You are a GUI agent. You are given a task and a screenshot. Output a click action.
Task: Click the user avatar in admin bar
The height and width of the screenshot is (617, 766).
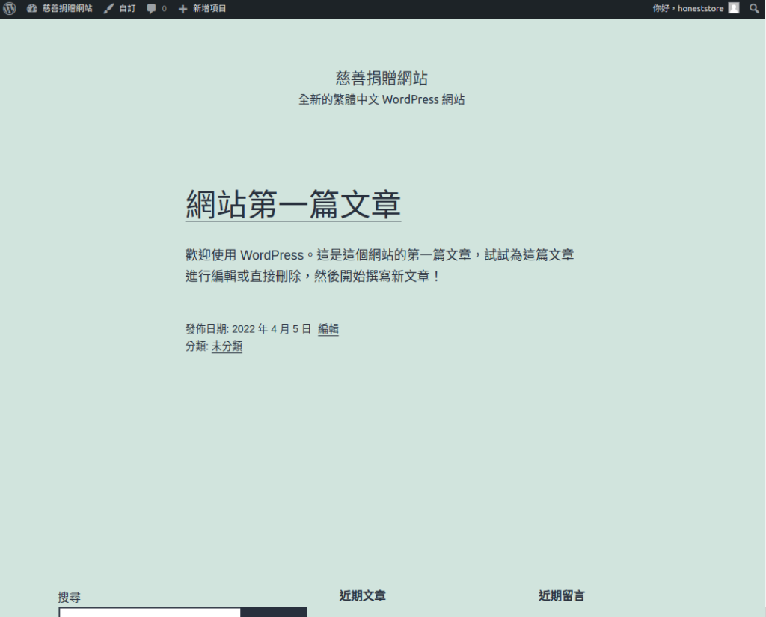(x=734, y=8)
